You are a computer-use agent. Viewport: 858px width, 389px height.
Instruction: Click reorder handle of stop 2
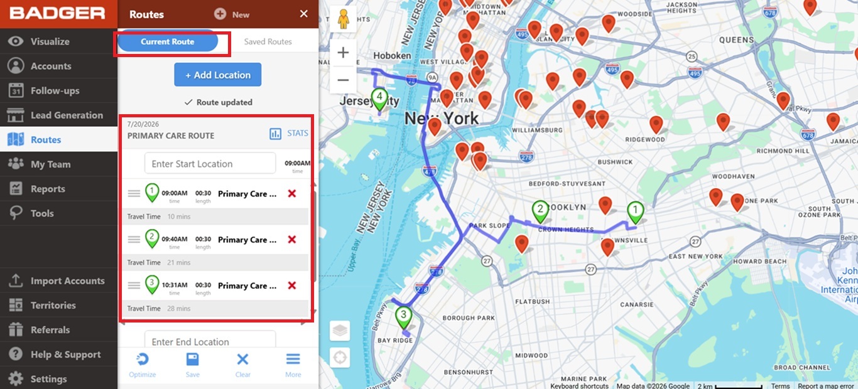(134, 240)
